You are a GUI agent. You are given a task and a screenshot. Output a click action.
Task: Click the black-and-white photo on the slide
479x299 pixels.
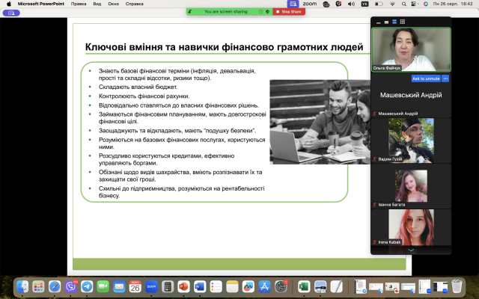pyautogui.click(x=320, y=122)
